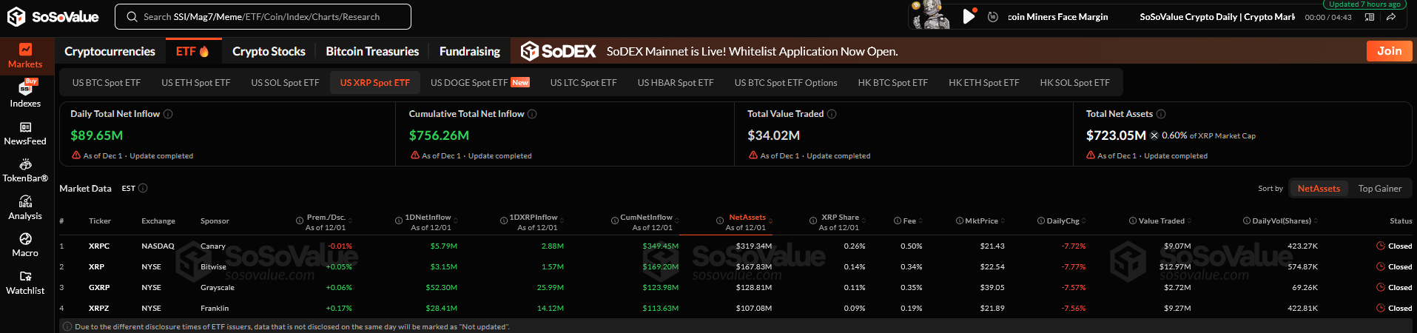The width and height of the screenshot is (1417, 333).
Task: Select the US BTC Spot ETF tab
Action: click(107, 83)
